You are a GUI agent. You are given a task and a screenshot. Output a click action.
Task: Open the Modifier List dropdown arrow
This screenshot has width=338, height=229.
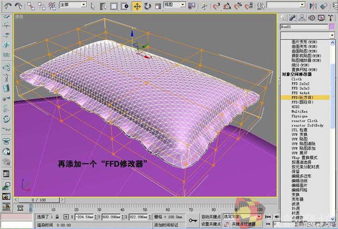pyautogui.click(x=332, y=35)
